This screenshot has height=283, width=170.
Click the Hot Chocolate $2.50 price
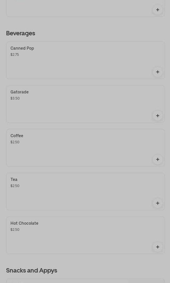pos(15,230)
